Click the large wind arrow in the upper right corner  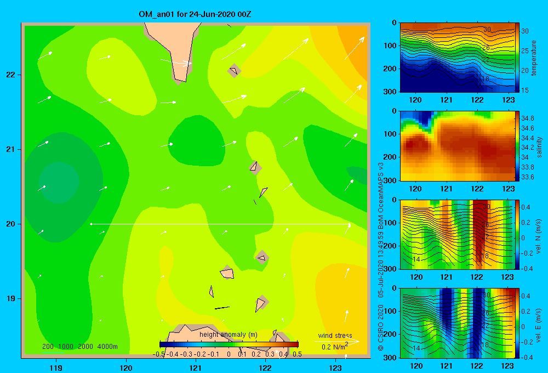click(x=355, y=48)
